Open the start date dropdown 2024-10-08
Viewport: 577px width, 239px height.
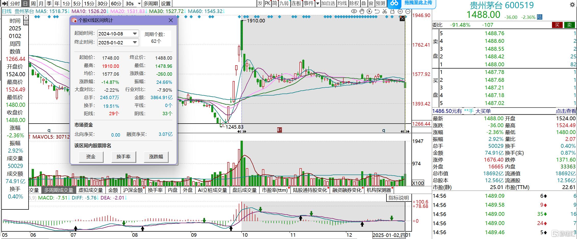(x=135, y=34)
